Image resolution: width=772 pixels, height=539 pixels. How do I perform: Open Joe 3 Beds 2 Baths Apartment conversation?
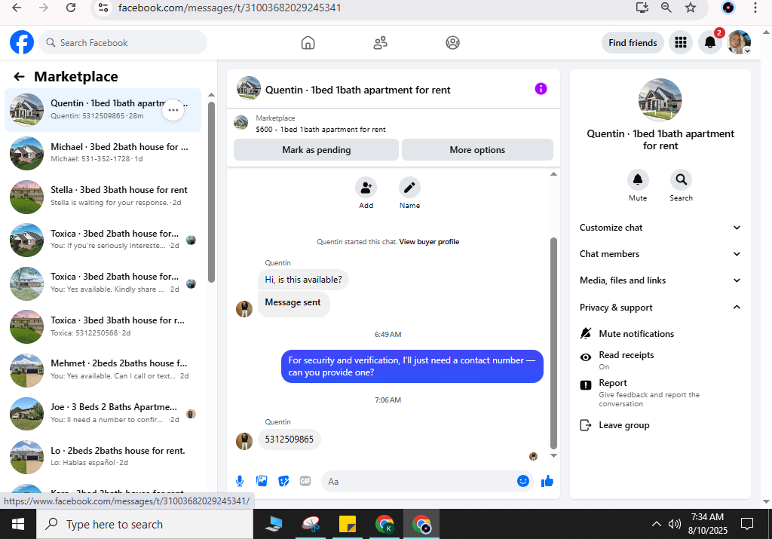coord(103,413)
